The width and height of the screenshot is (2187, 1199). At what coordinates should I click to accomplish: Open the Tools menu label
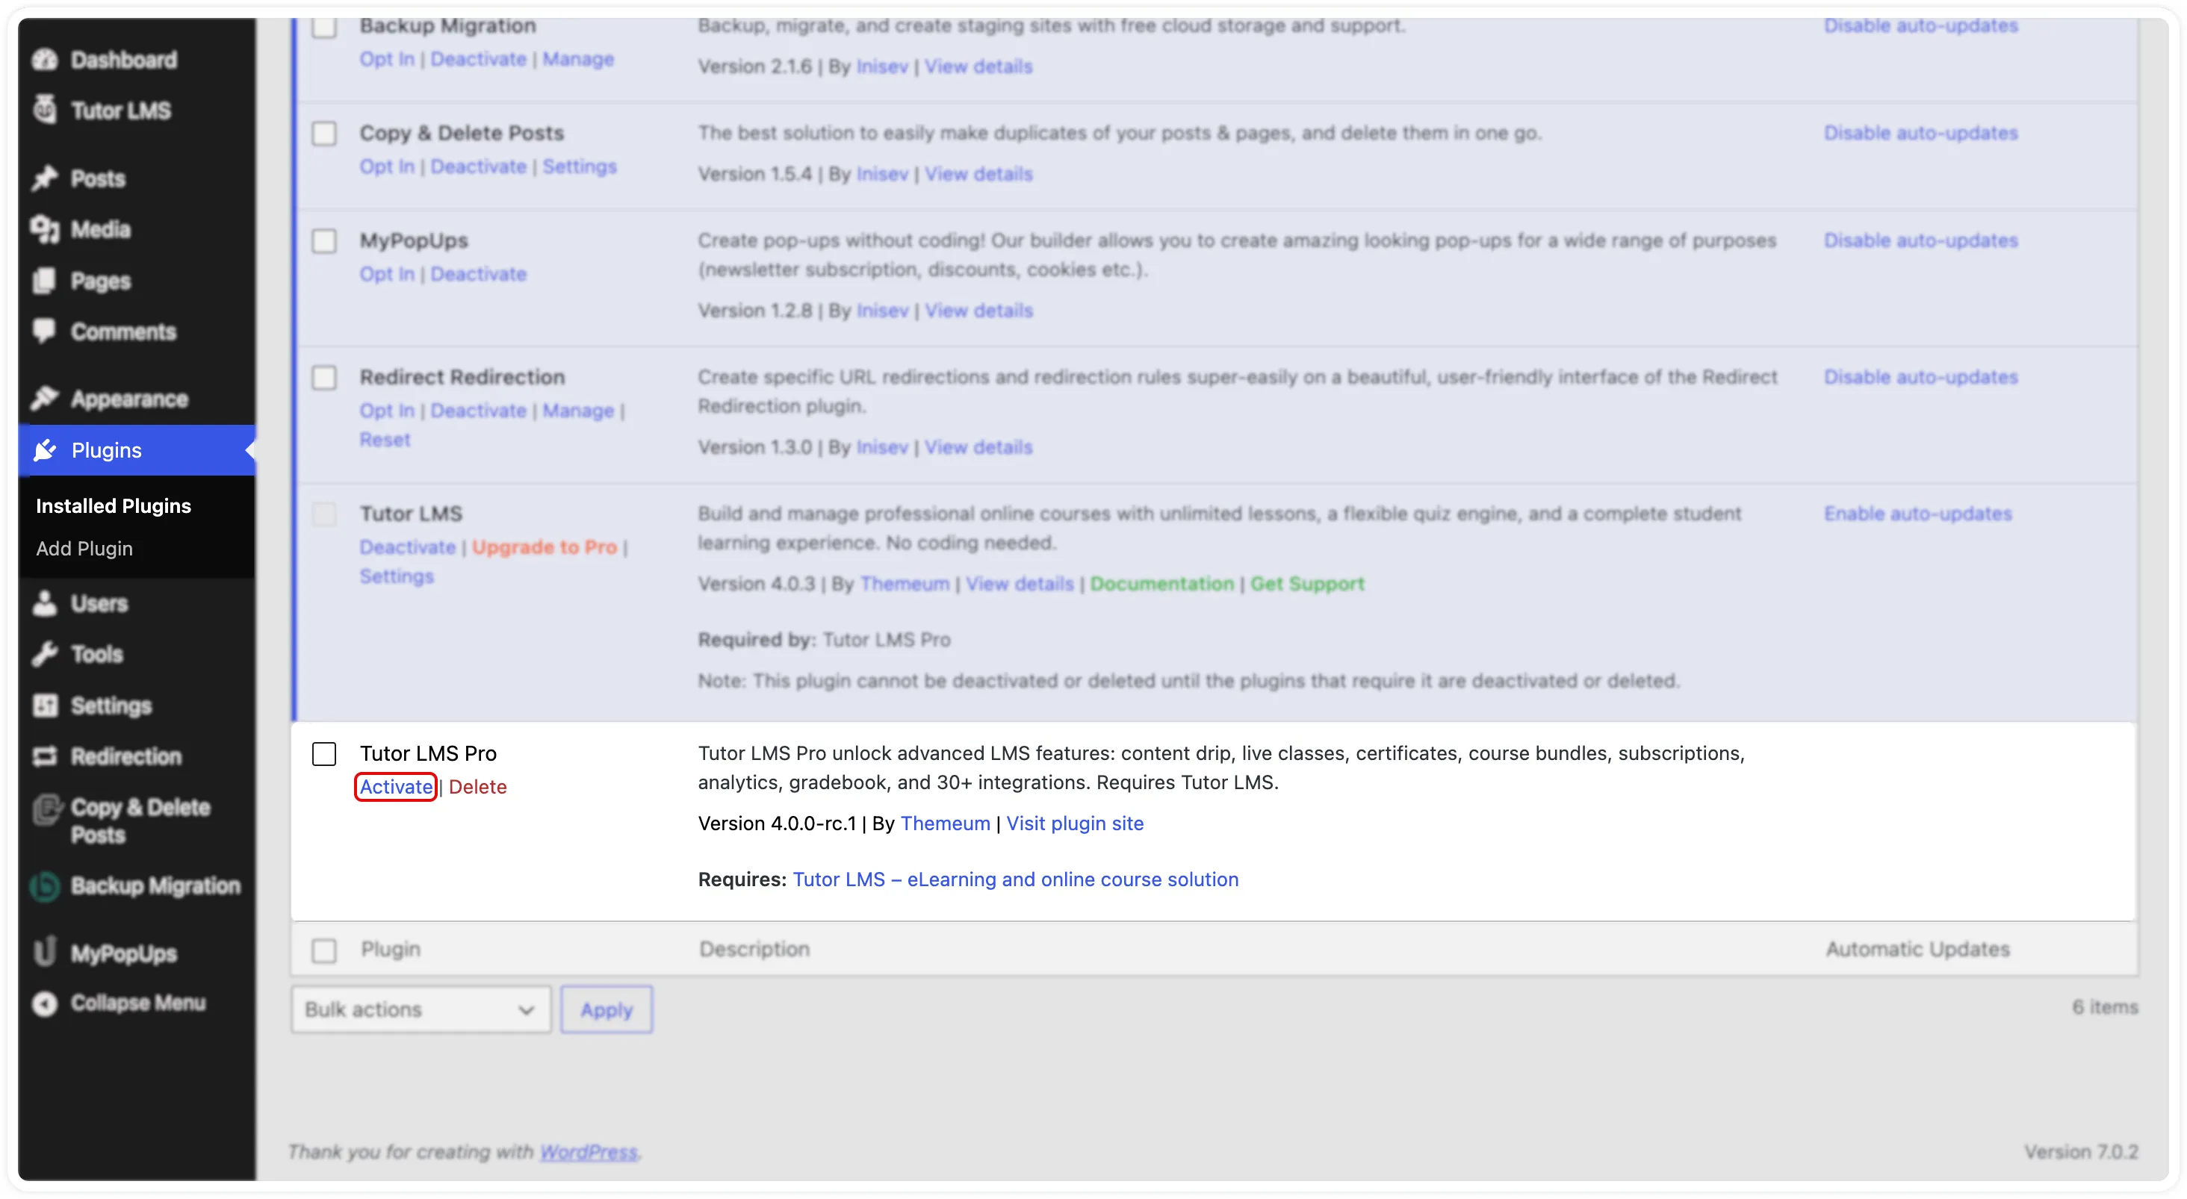[x=97, y=654]
